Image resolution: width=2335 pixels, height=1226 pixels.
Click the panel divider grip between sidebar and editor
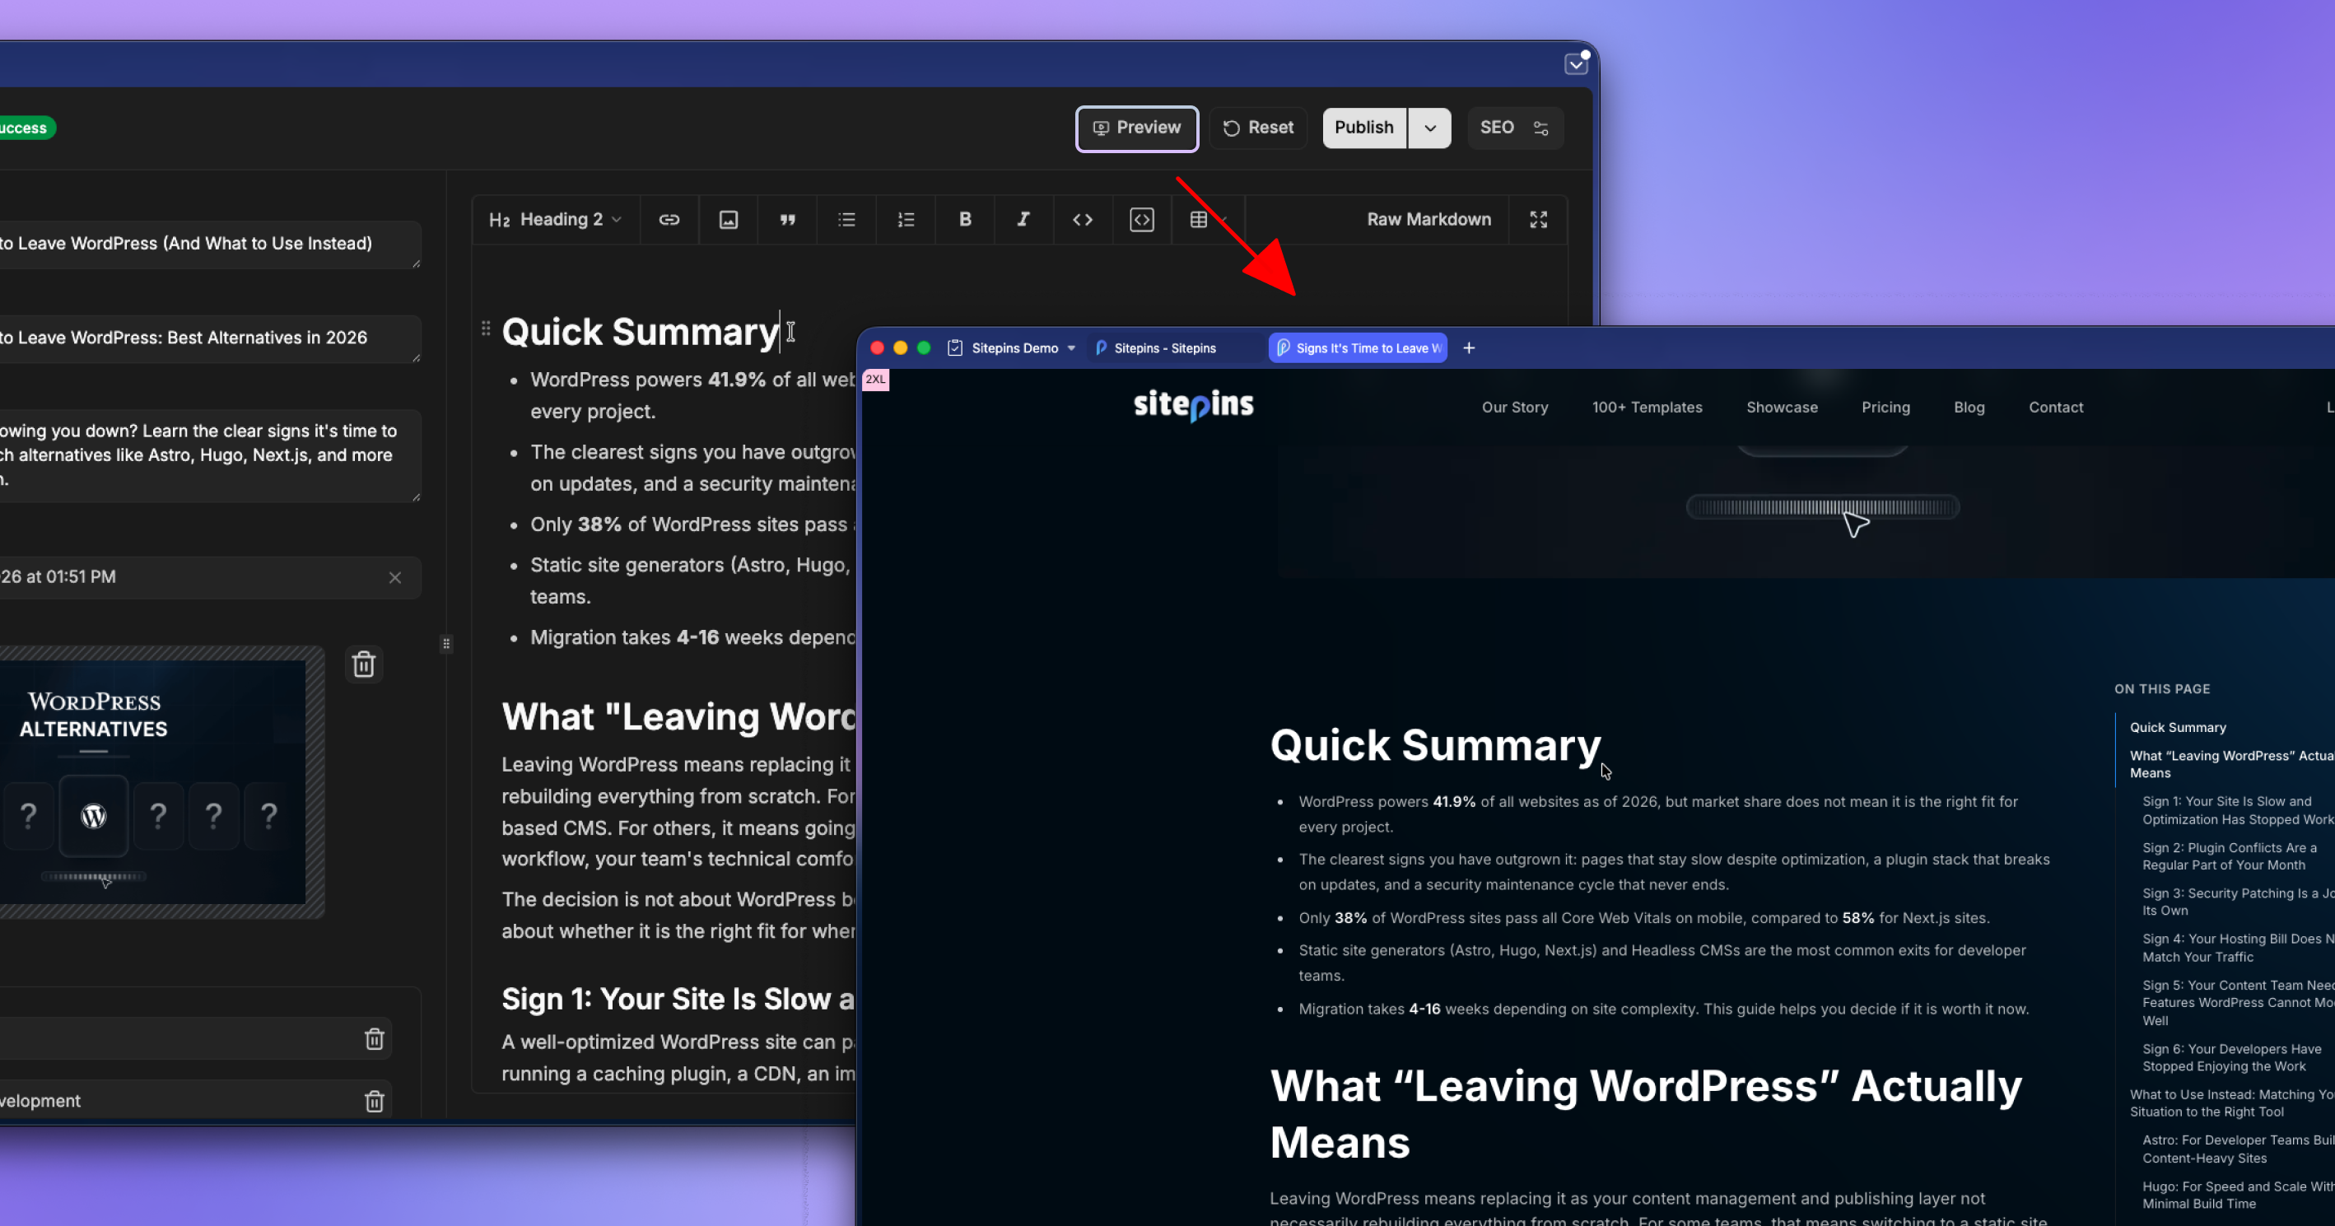coord(446,644)
